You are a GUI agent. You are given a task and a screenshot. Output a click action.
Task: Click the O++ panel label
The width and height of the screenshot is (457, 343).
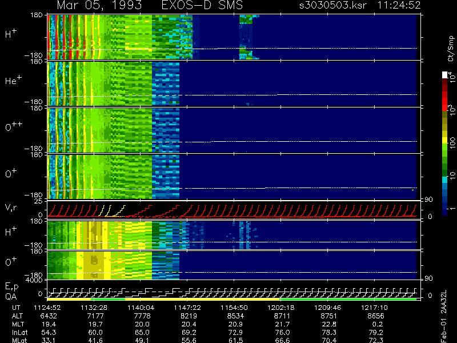pyautogui.click(x=13, y=127)
